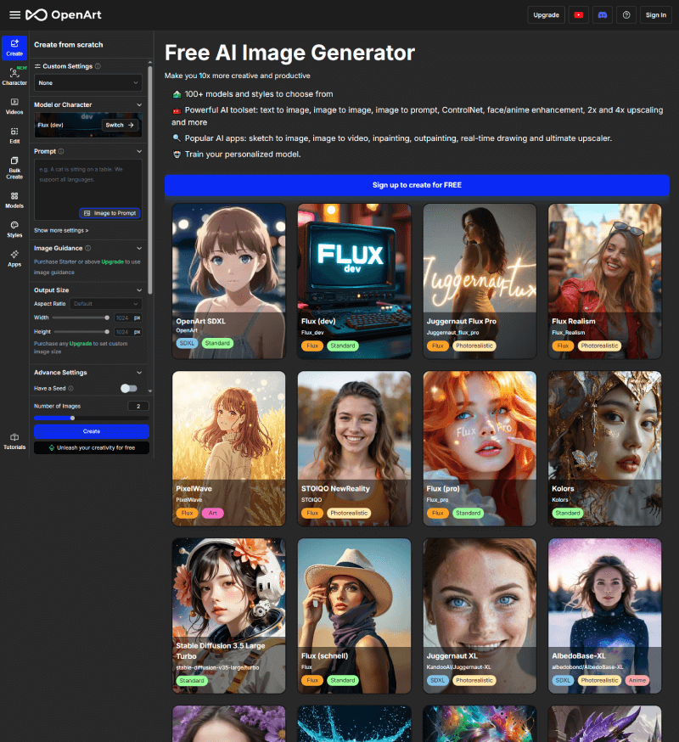
Task: Select the STOIQO NewReality model card
Action: (355, 448)
